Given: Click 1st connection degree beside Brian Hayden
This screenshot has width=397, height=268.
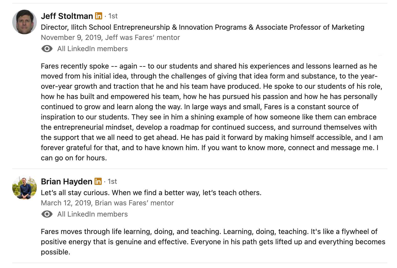Looking at the screenshot, I should coord(112,182).
